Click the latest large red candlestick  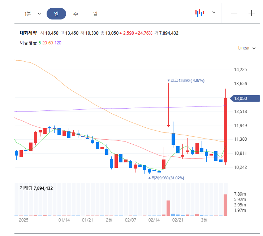225,130
